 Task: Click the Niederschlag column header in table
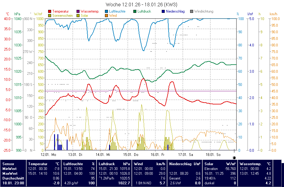[181, 164]
